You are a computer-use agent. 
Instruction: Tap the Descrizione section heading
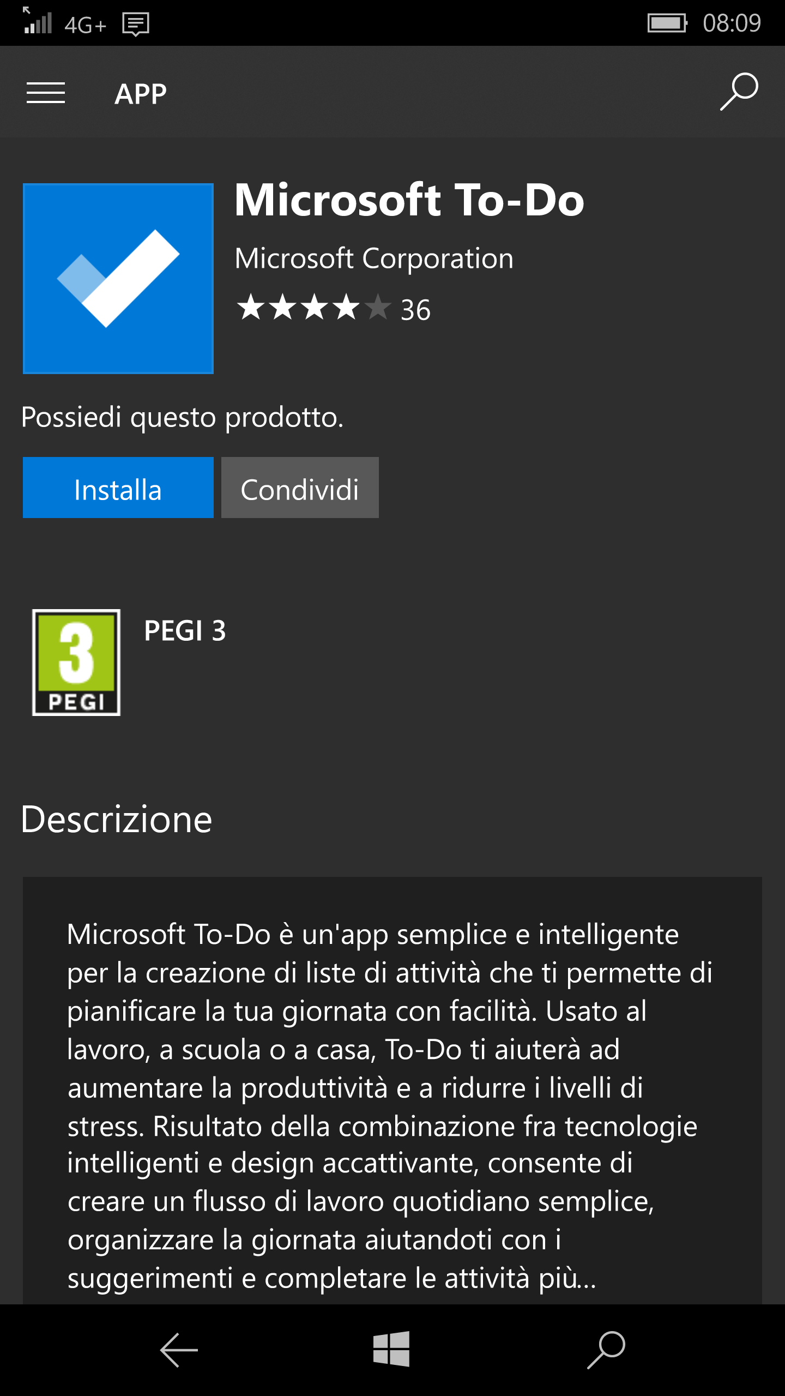[x=117, y=819]
